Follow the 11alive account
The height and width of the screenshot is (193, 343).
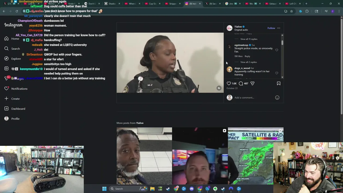pos(271,28)
